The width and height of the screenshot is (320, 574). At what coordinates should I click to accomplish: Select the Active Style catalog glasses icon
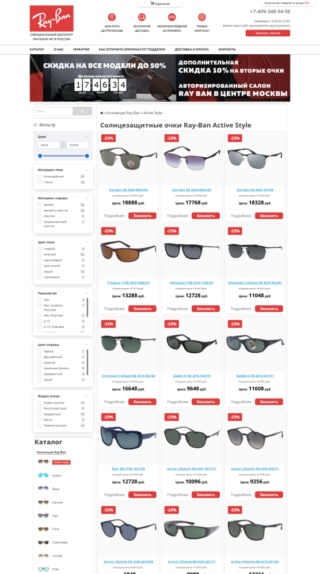43,462
